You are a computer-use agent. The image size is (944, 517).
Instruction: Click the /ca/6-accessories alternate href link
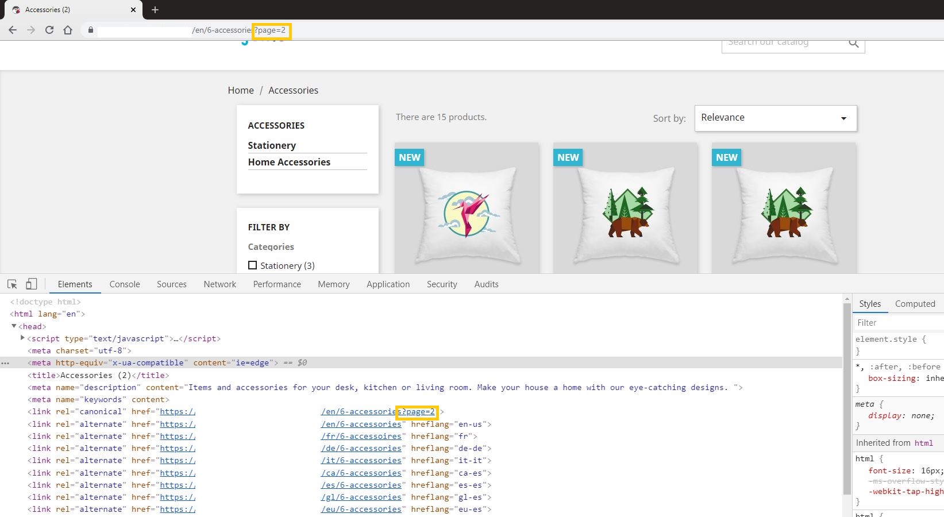(x=361, y=473)
